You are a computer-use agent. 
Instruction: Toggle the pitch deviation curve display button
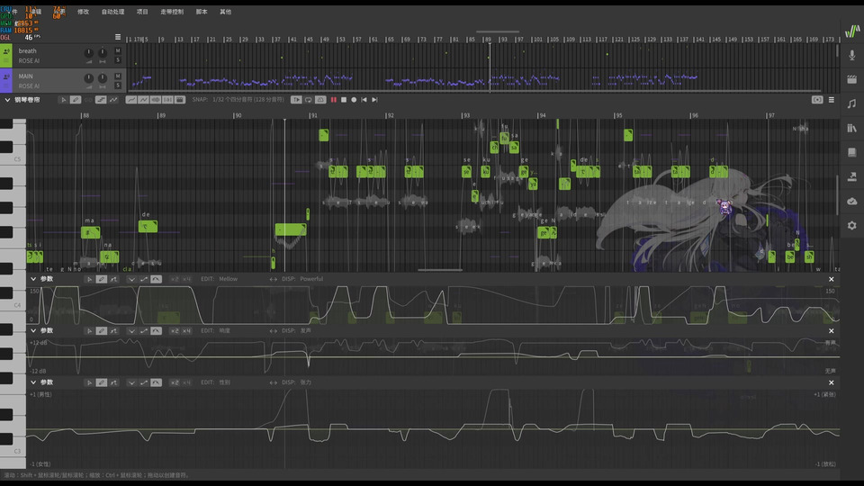tap(143, 100)
